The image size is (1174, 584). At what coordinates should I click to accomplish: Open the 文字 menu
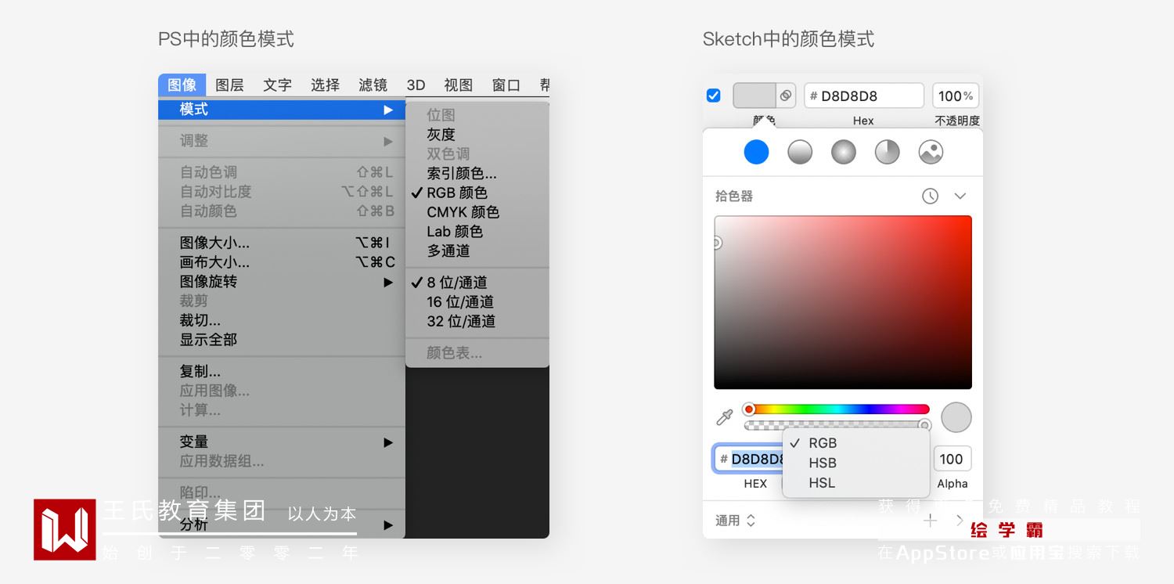tap(277, 85)
